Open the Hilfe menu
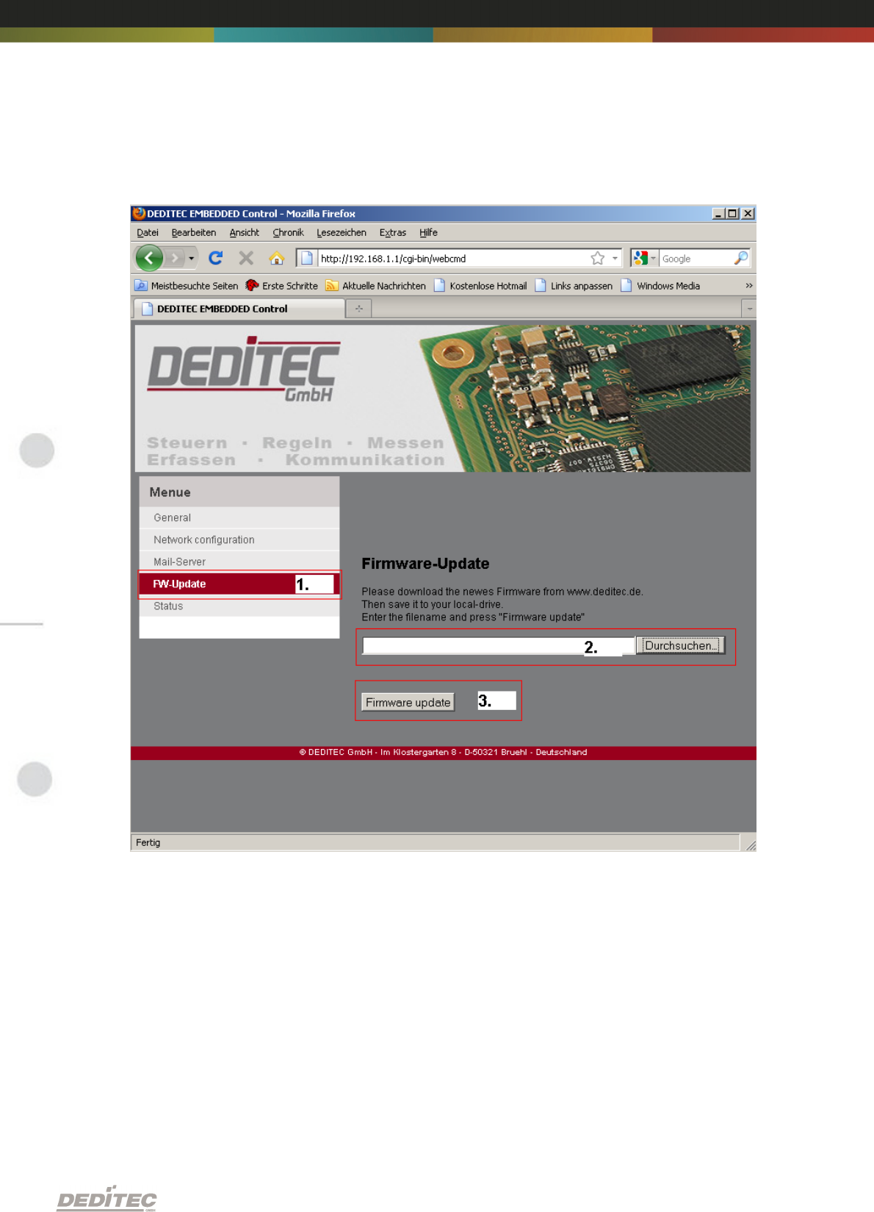 [428, 232]
